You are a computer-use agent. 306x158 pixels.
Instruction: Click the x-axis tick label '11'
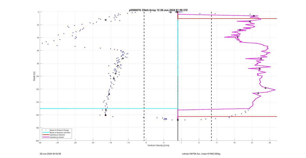(217, 143)
